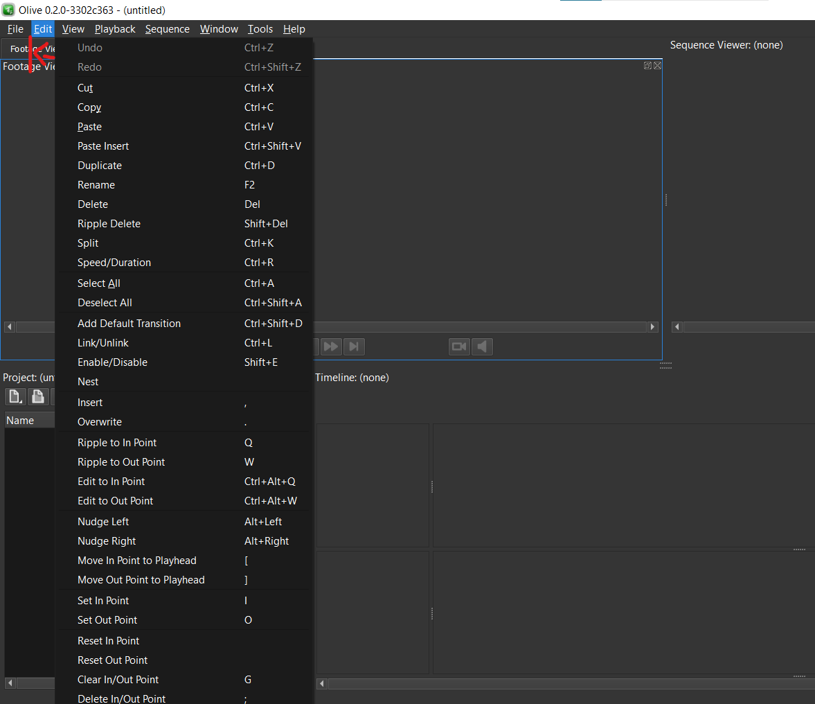The image size is (815, 704).
Task: Click the Skip to End playback icon
Action: (x=354, y=346)
